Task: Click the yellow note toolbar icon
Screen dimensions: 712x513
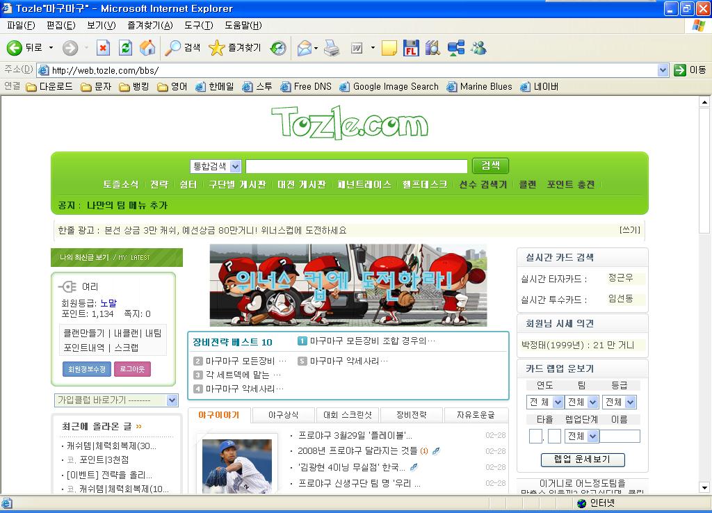Action: 389,48
